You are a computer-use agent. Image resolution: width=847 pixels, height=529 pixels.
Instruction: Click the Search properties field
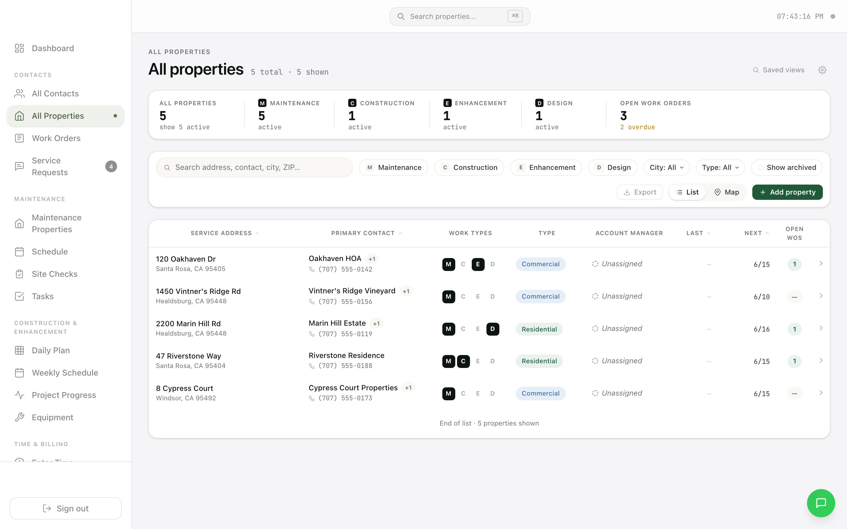pyautogui.click(x=460, y=16)
